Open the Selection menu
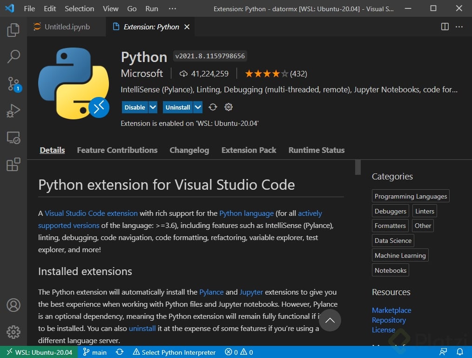The height and width of the screenshot is (358, 472). (x=80, y=8)
